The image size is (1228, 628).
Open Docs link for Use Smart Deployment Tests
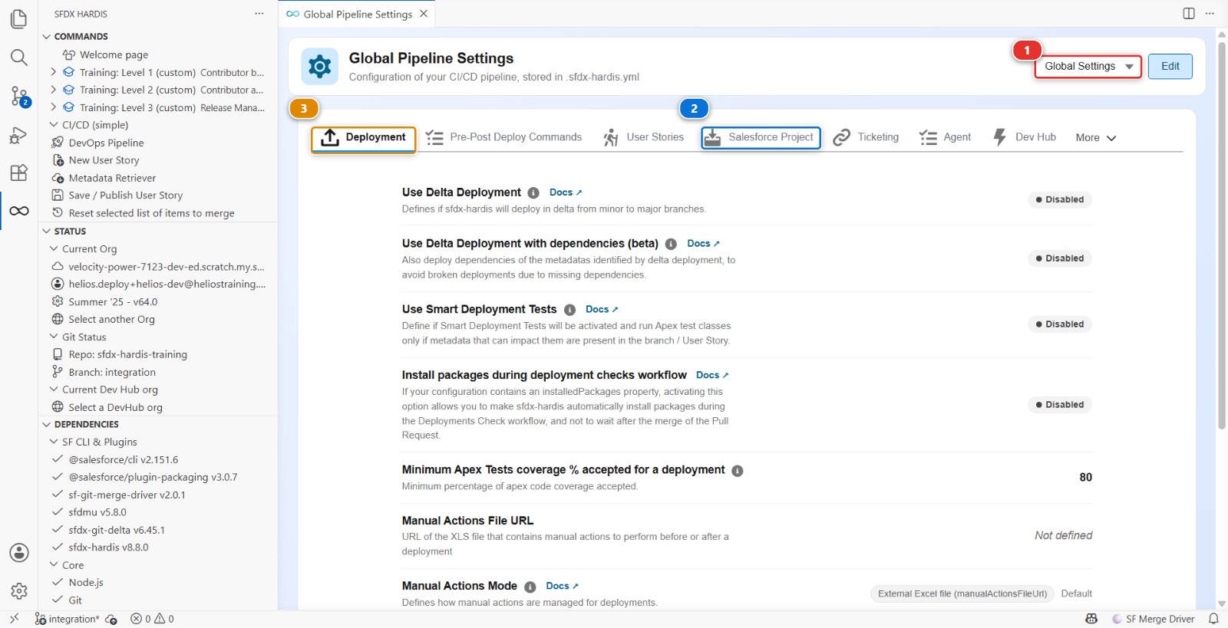tap(602, 309)
